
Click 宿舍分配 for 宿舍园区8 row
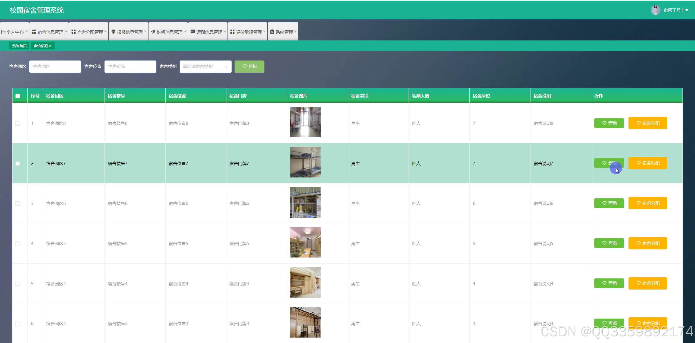[647, 123]
